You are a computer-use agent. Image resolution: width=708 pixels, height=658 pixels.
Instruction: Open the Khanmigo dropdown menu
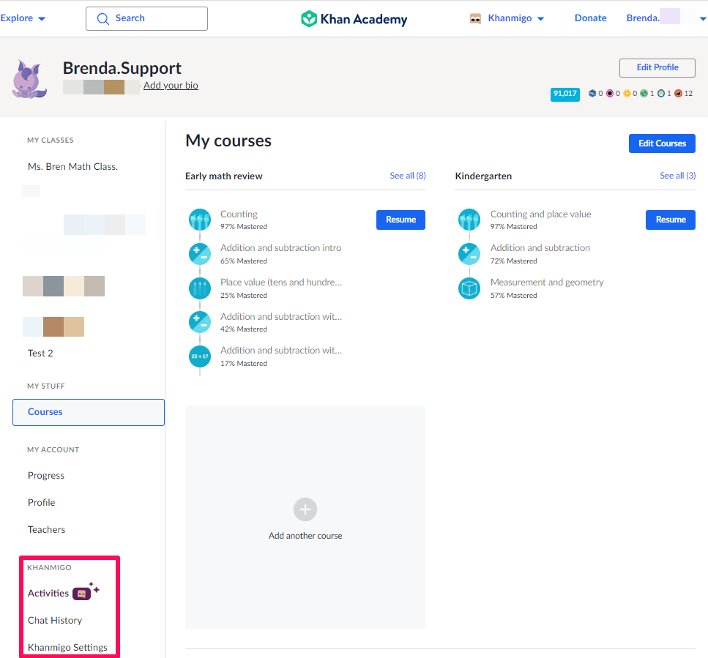coord(507,18)
